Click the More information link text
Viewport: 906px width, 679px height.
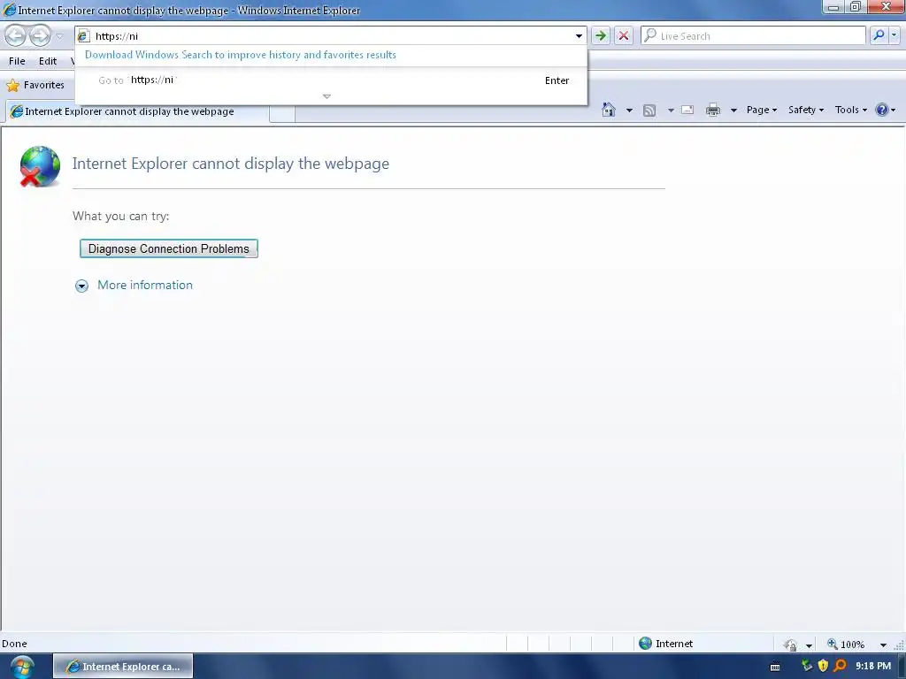pos(145,286)
